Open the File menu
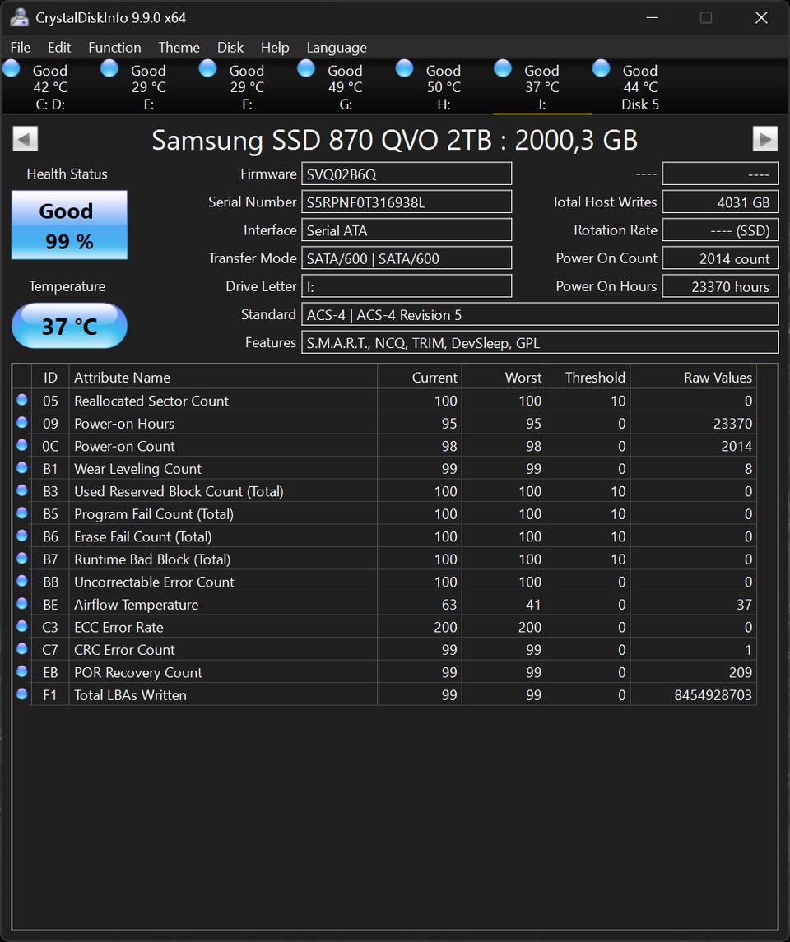The width and height of the screenshot is (790, 942). (21, 48)
